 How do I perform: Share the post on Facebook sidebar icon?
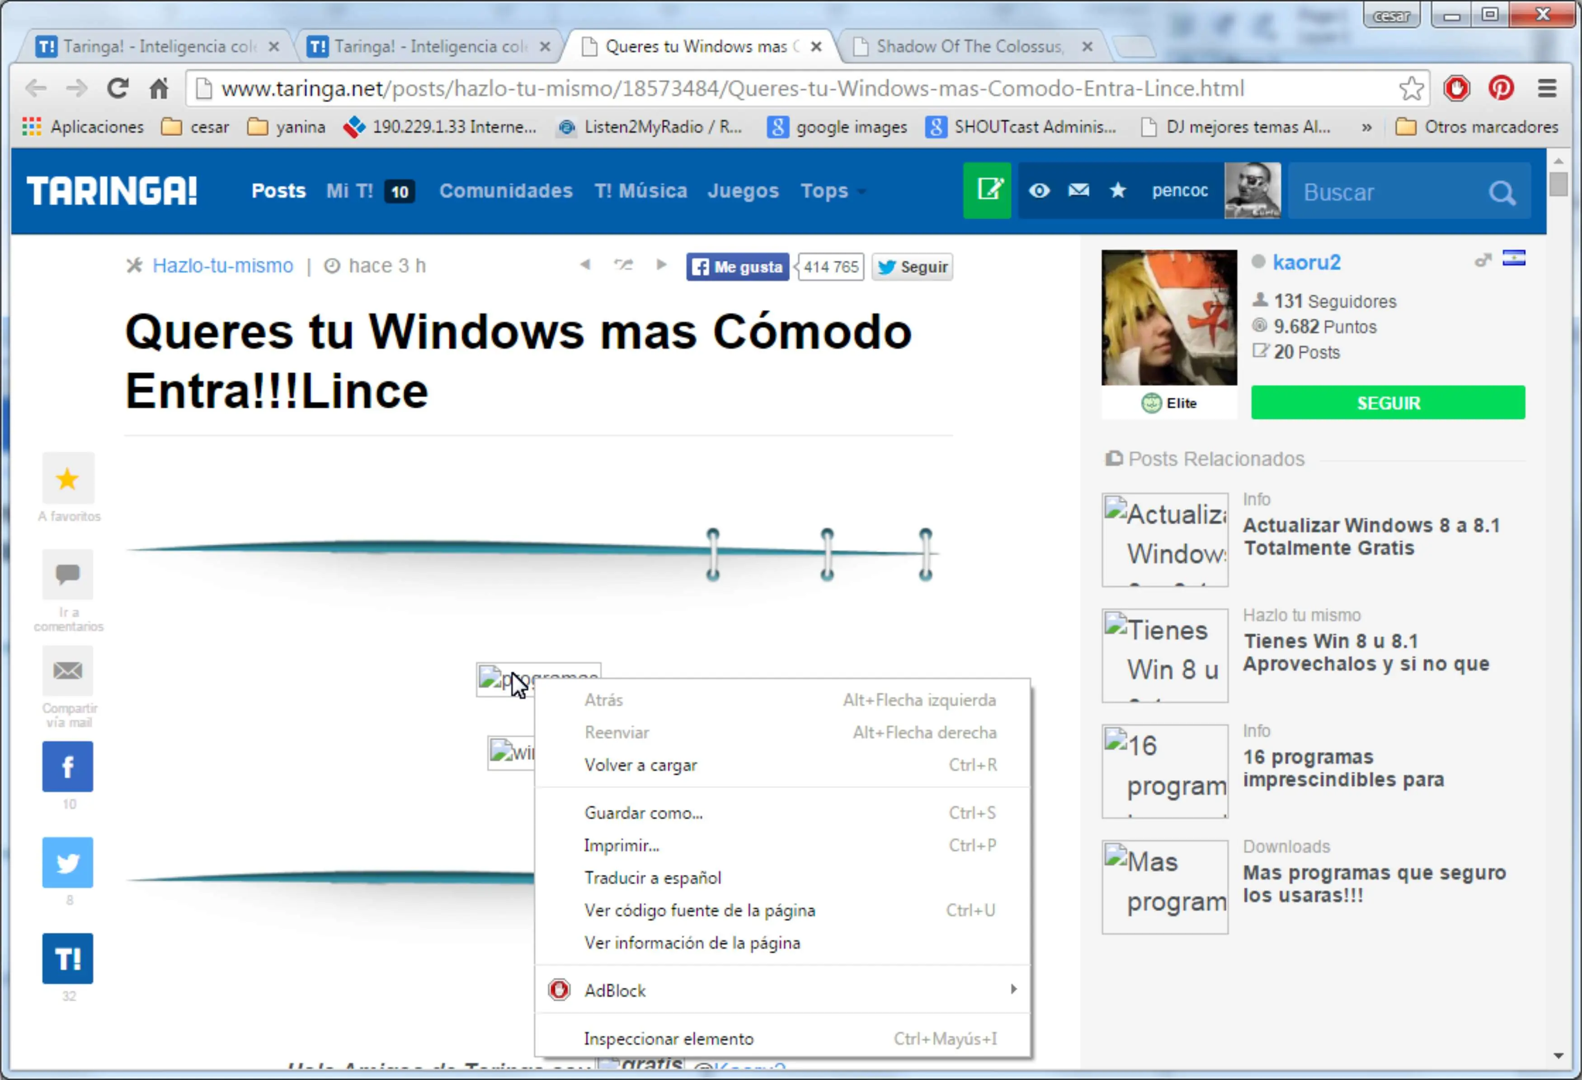pyautogui.click(x=67, y=766)
